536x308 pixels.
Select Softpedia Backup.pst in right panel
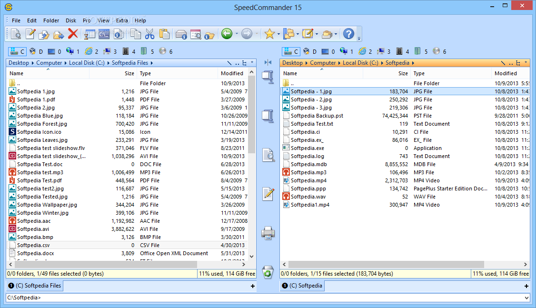point(317,116)
